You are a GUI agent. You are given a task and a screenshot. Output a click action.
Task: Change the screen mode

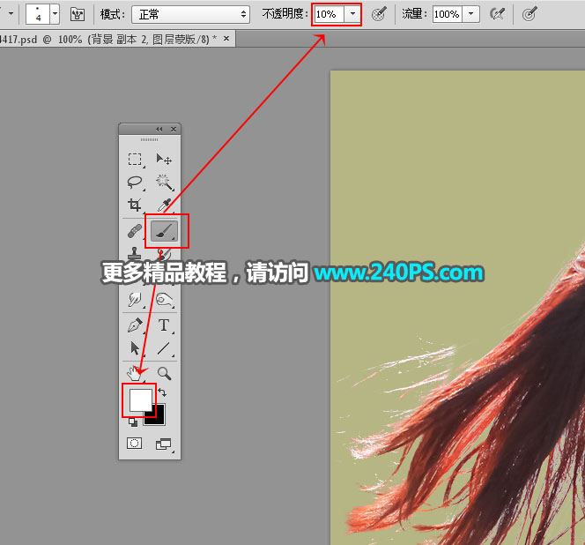163,444
